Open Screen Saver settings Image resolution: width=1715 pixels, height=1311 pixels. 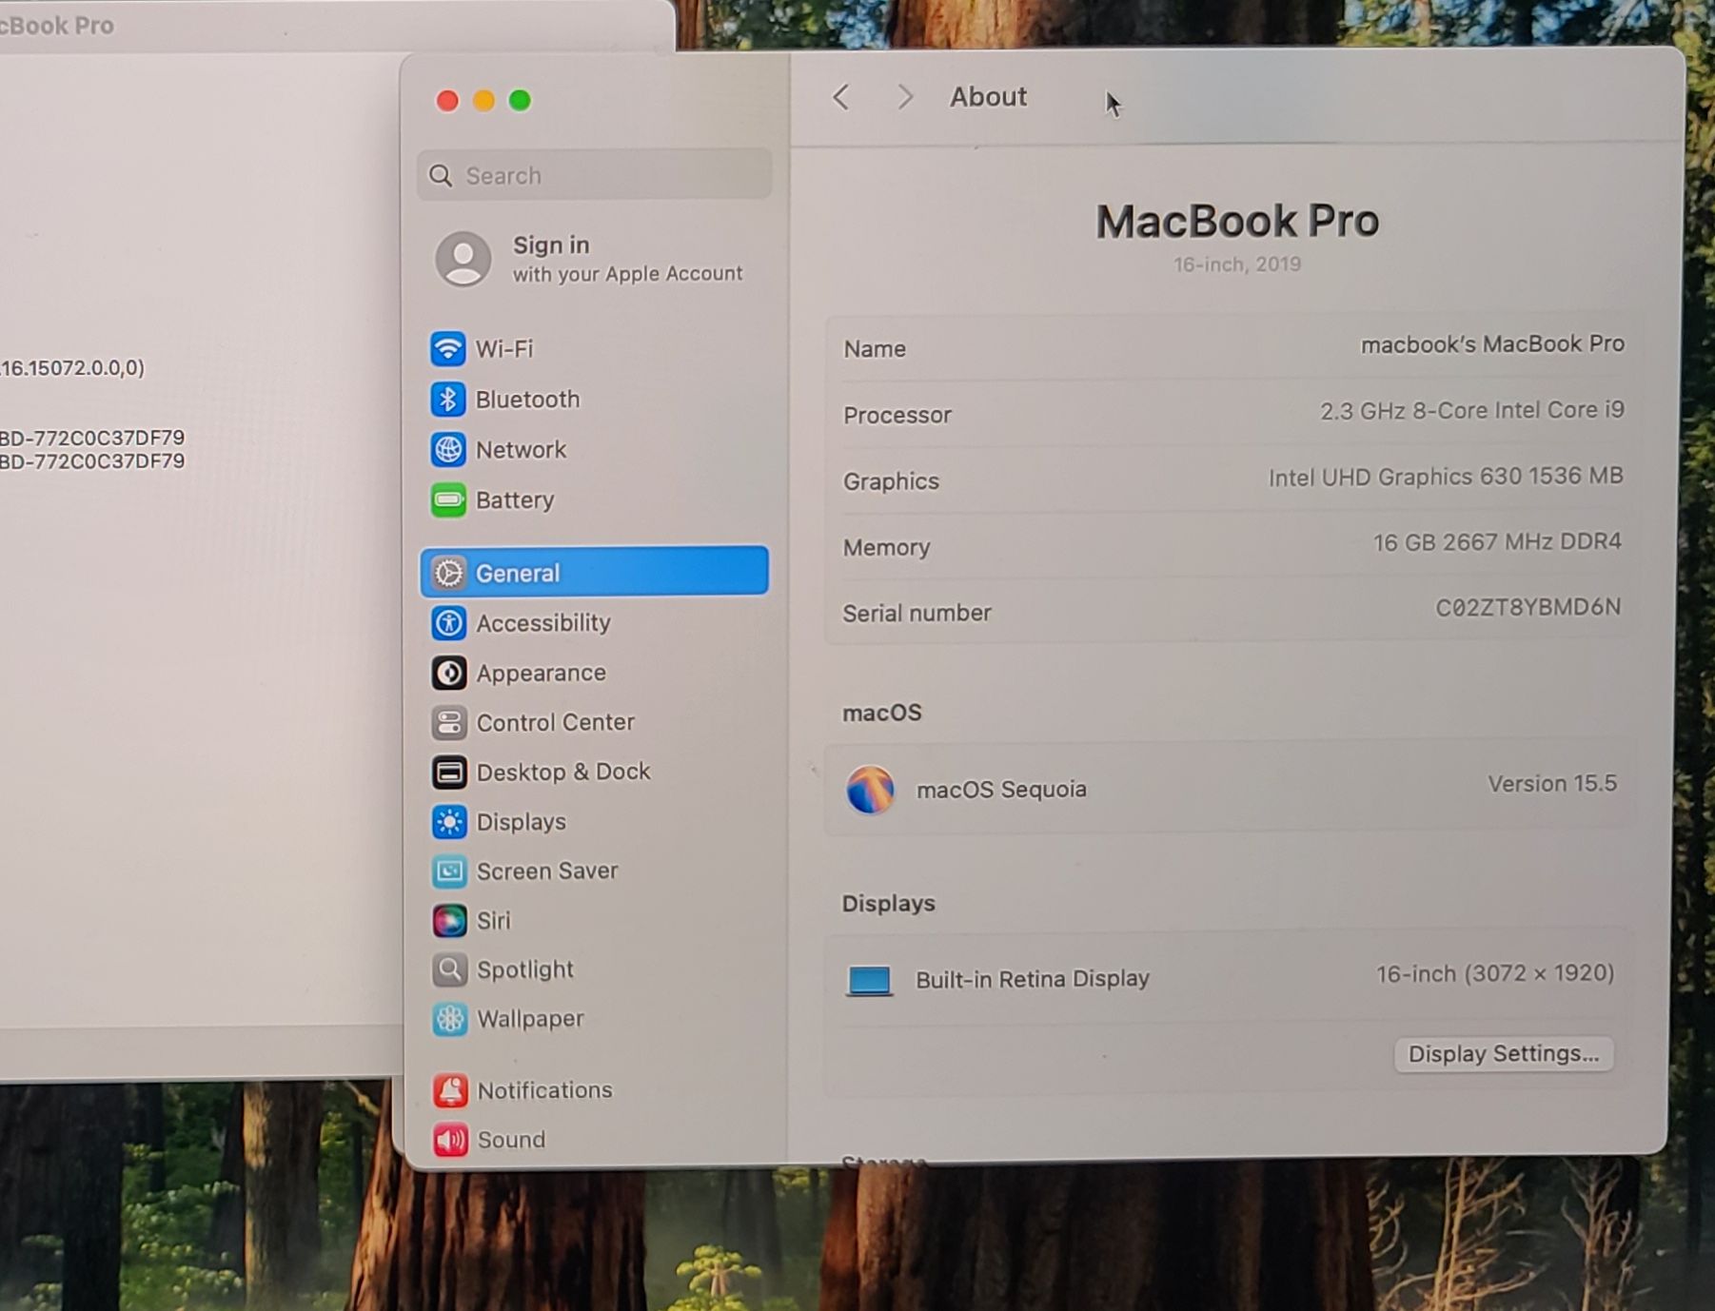click(546, 871)
